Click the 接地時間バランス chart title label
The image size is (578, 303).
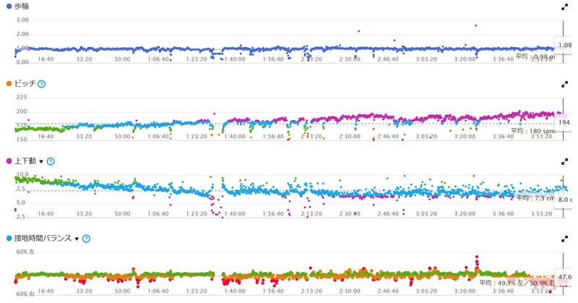coord(41,238)
